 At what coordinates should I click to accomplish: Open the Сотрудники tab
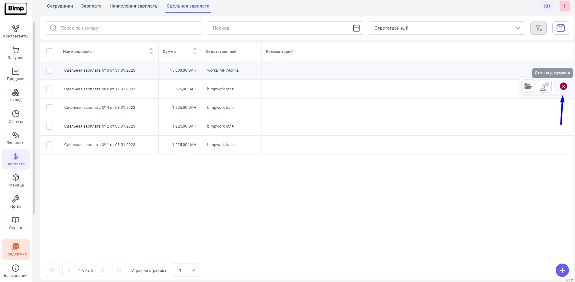click(60, 6)
